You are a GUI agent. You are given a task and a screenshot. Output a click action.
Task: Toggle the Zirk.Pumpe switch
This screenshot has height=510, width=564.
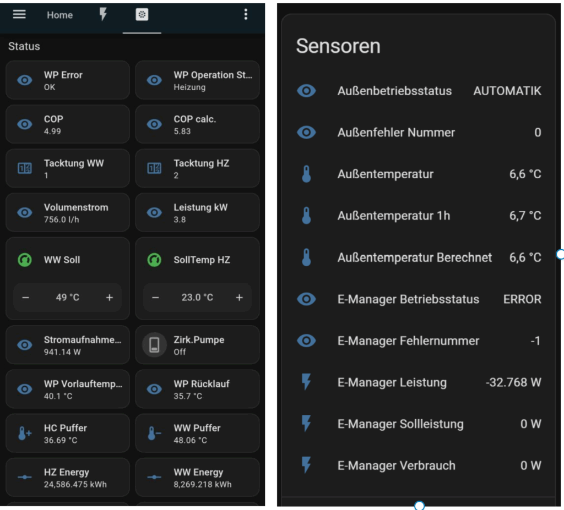154,345
